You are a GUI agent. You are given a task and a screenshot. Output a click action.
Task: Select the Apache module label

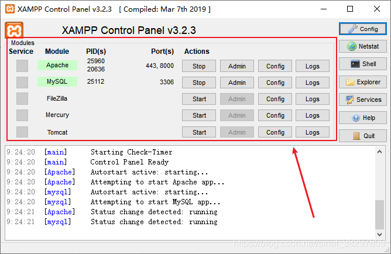point(57,65)
